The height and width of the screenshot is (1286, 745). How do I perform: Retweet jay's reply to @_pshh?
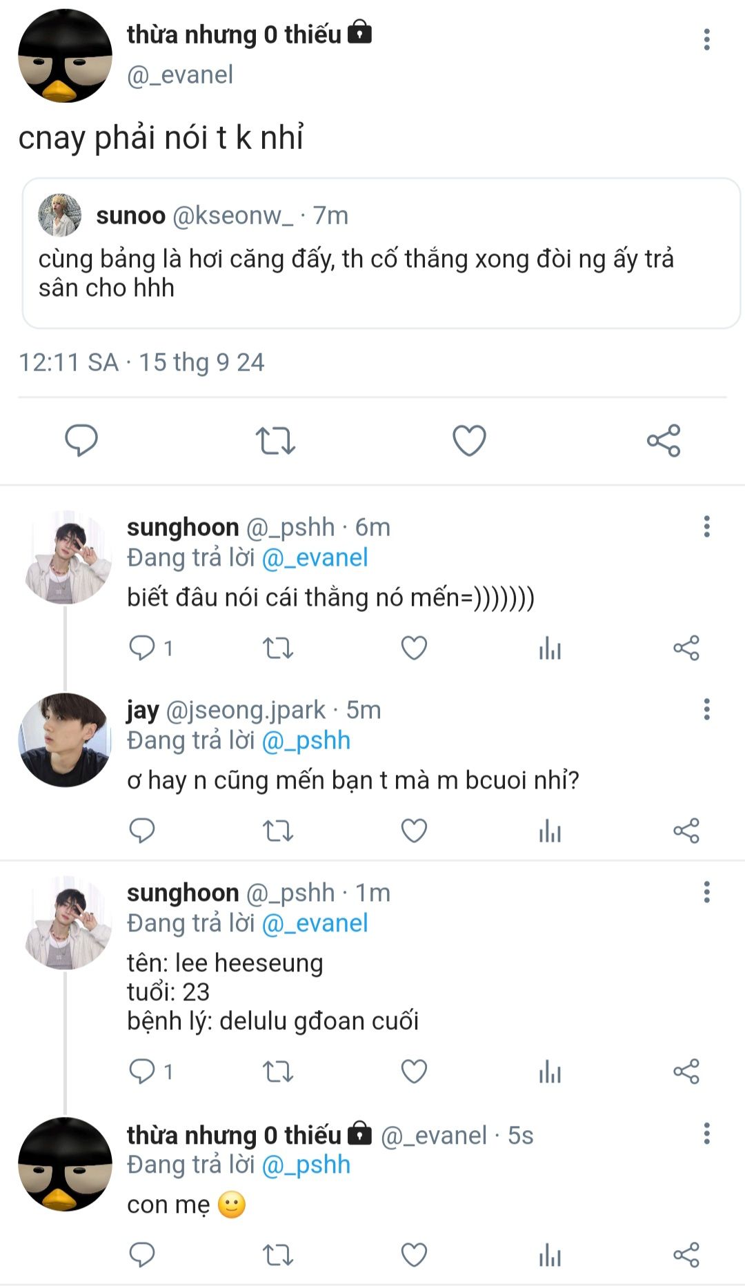tap(278, 831)
